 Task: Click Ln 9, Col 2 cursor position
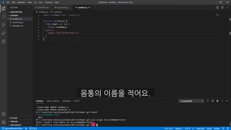tap(169, 129)
